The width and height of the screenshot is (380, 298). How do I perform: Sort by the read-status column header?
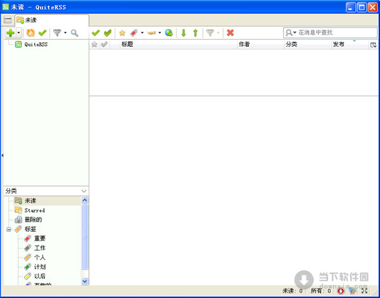click(x=104, y=44)
